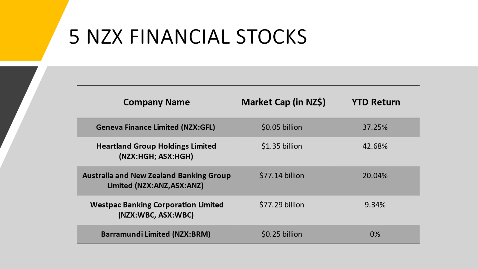This screenshot has width=478, height=269.
Task: Select Geneva Finance Limited (NZX:GFL) cell
Action: tap(155, 127)
